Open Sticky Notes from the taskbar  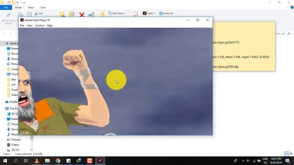coord(68,161)
